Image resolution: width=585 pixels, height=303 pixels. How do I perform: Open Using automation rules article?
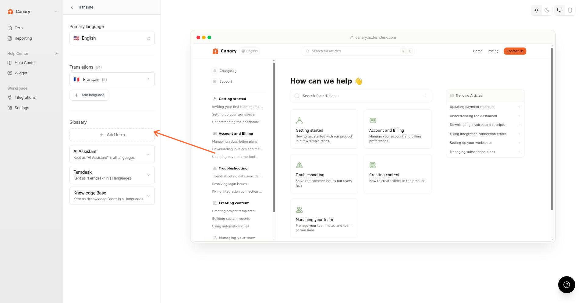point(230,226)
